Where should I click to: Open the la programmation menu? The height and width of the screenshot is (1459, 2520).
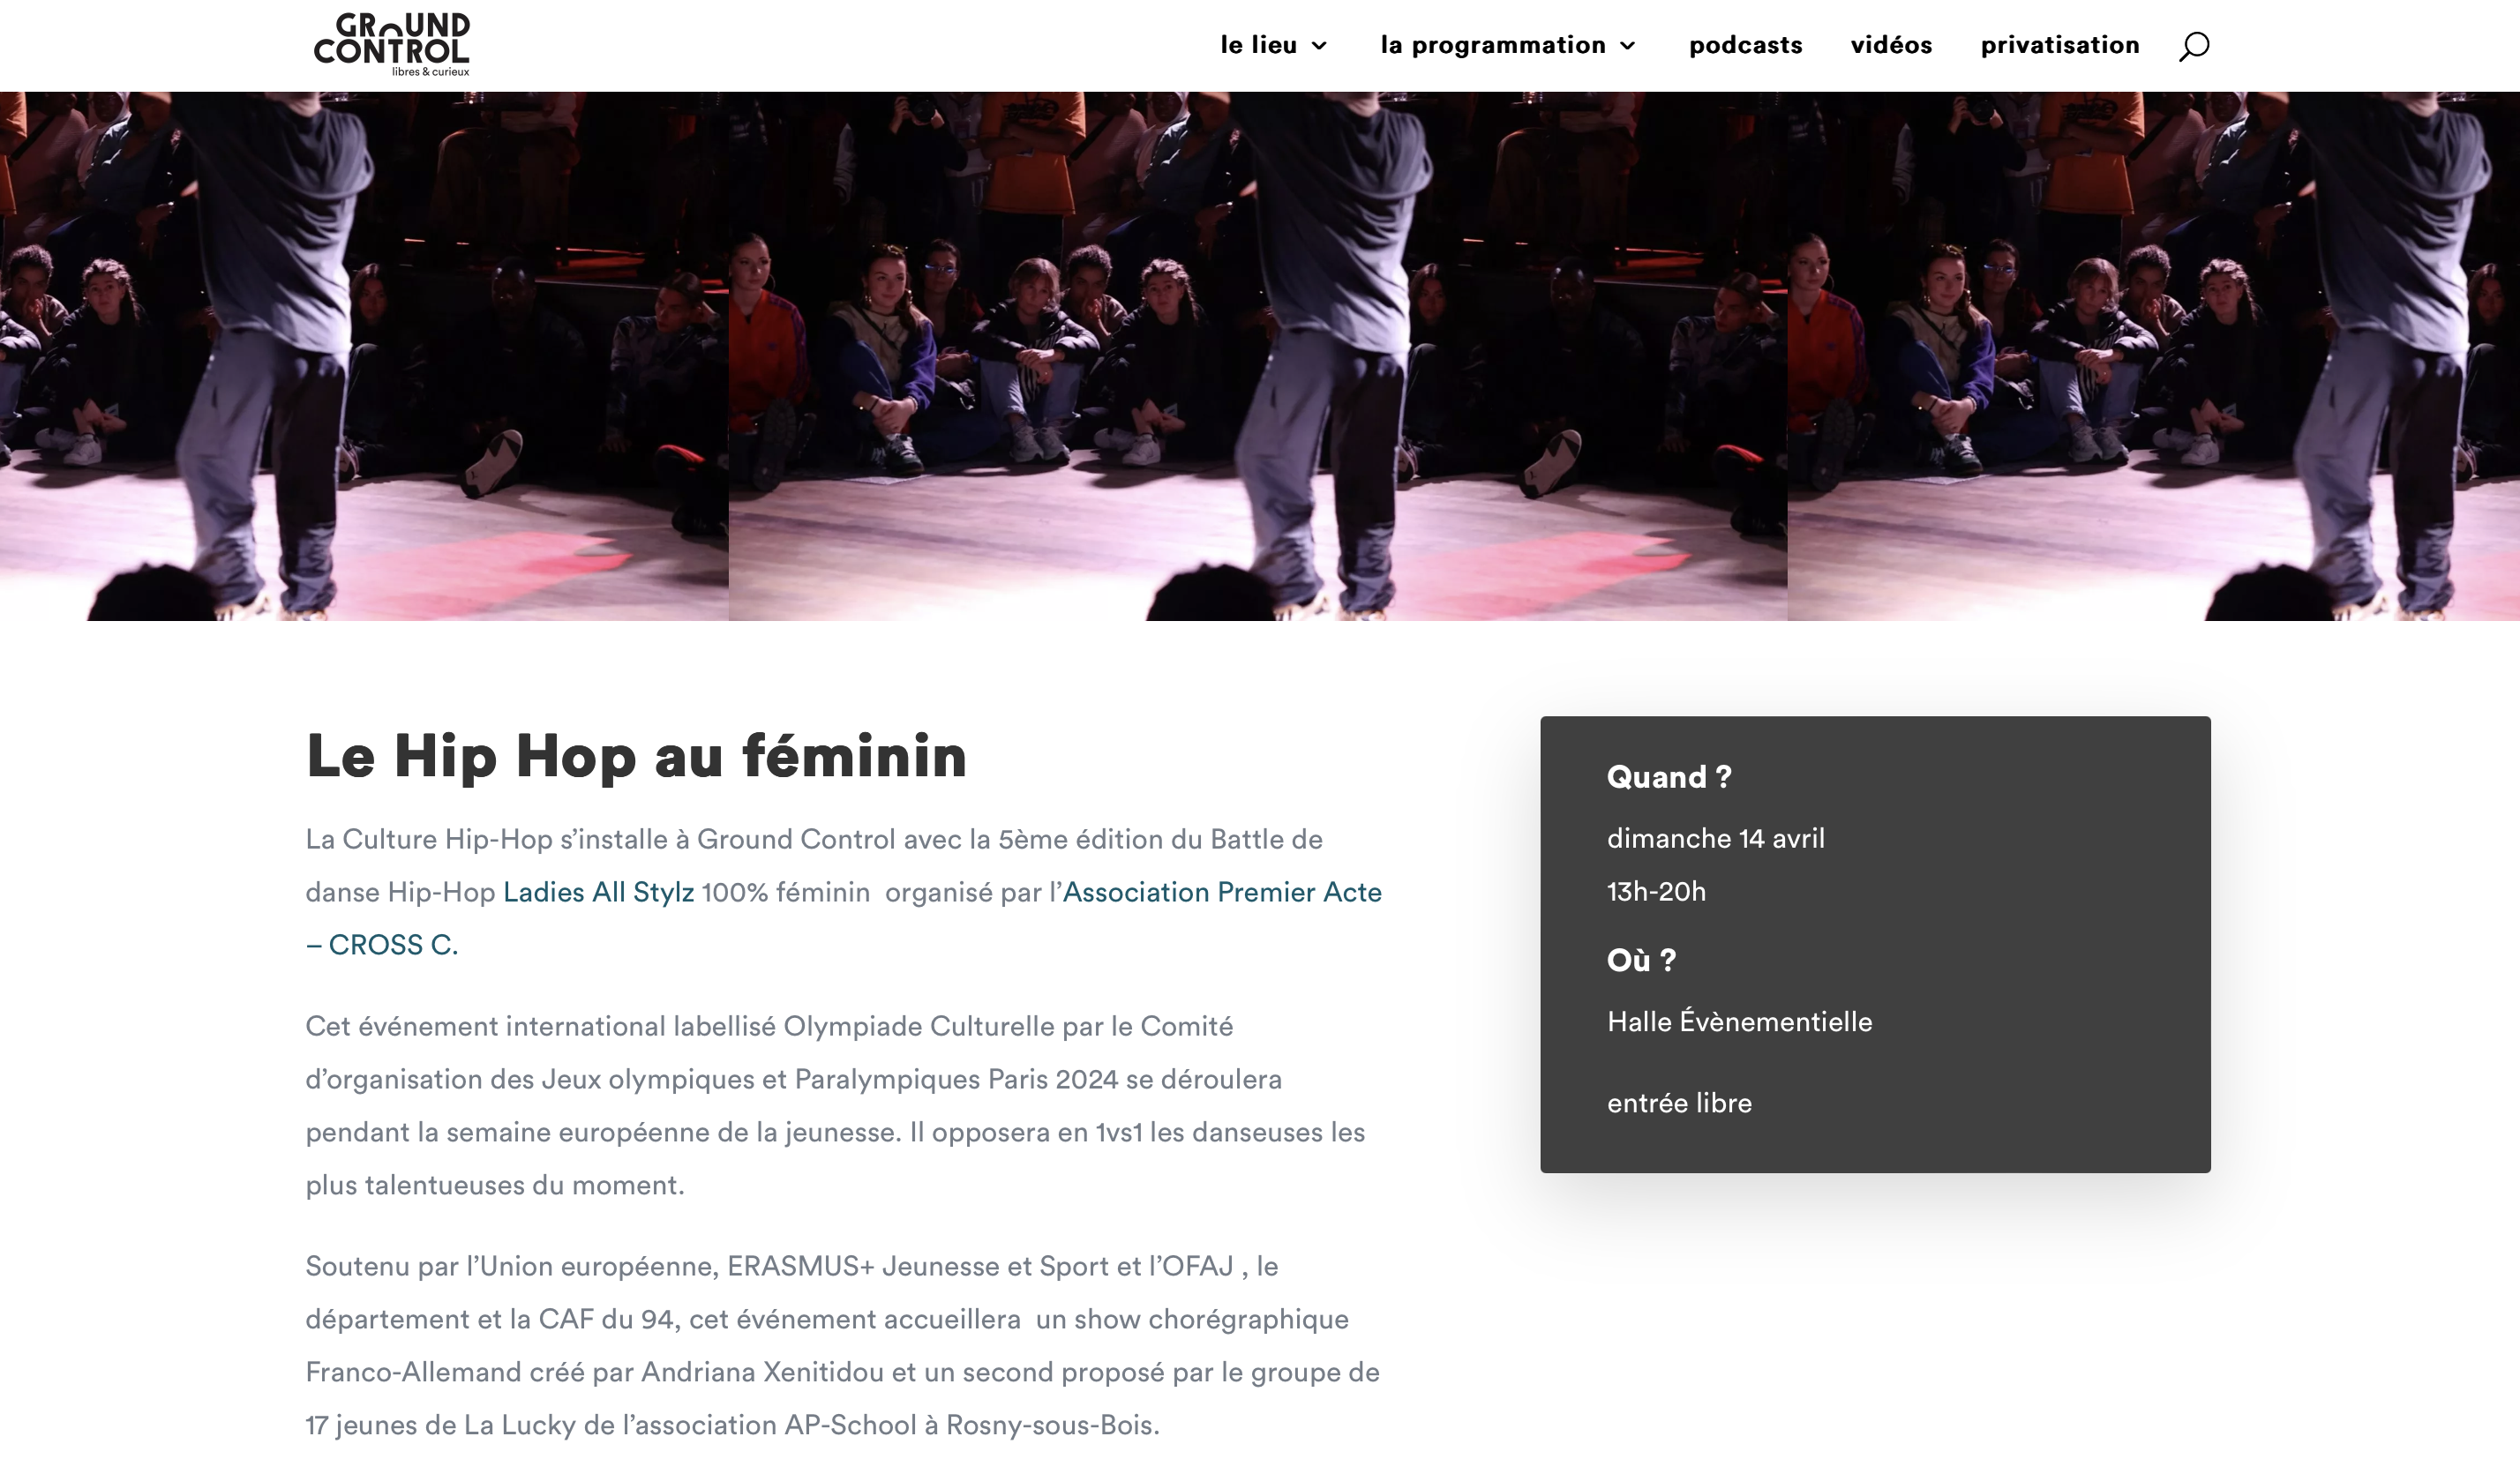tap(1492, 45)
